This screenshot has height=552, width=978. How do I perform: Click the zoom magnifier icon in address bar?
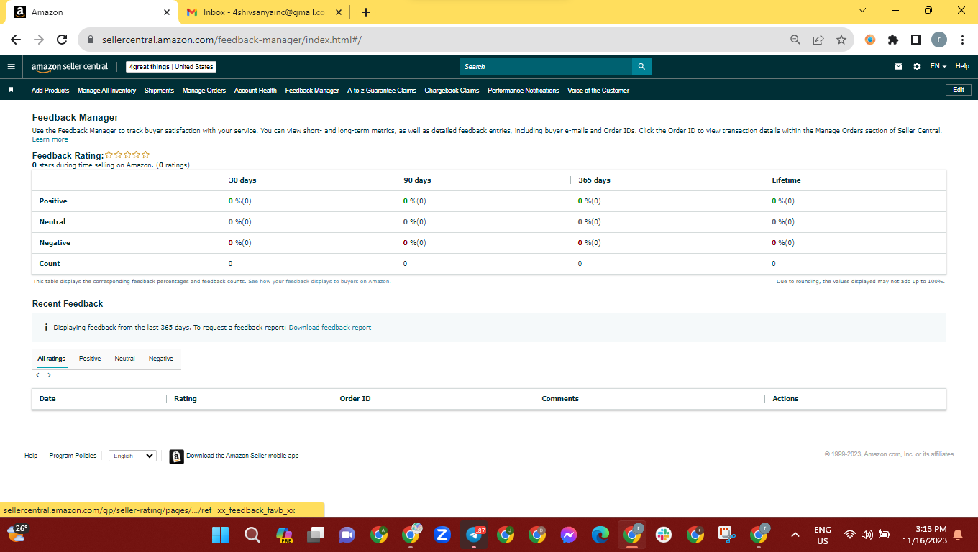point(795,40)
